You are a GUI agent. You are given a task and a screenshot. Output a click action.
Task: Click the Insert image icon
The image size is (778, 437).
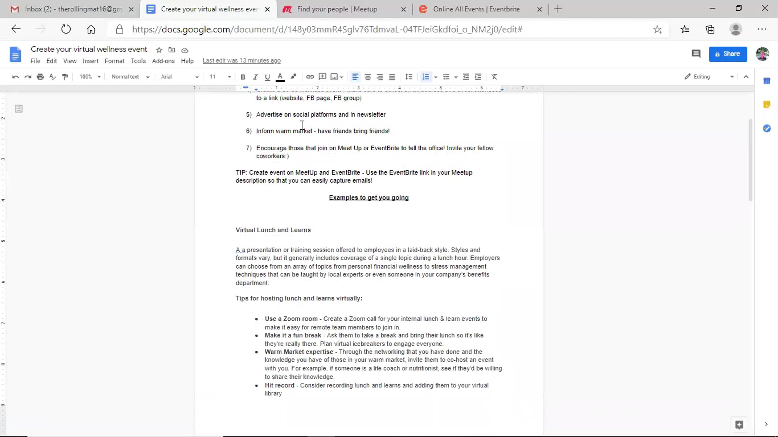334,77
